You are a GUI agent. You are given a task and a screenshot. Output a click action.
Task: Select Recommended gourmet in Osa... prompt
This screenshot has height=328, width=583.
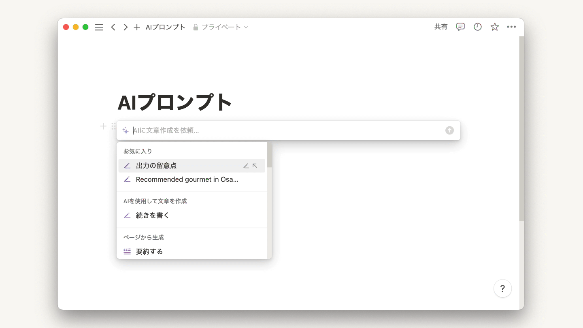coord(192,179)
